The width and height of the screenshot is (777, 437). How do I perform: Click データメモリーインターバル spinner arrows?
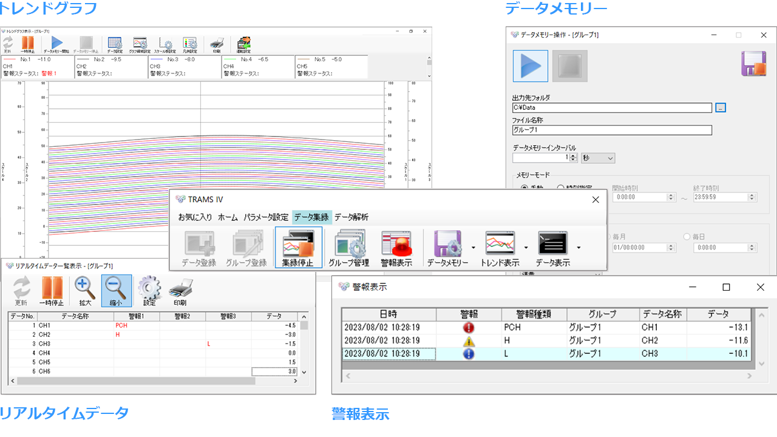tap(573, 158)
